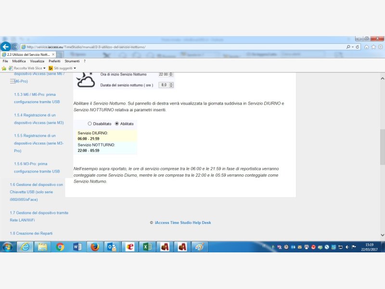Open the hamburger menu in the sidebar
Viewport: 385px width, 289px height.
coord(13,81)
